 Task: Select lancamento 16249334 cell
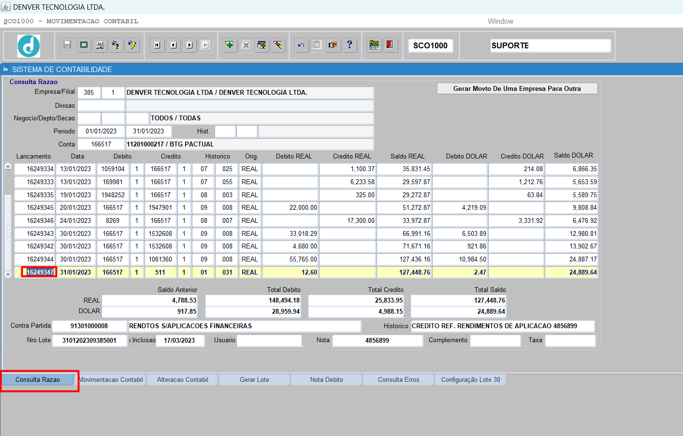[35, 169]
